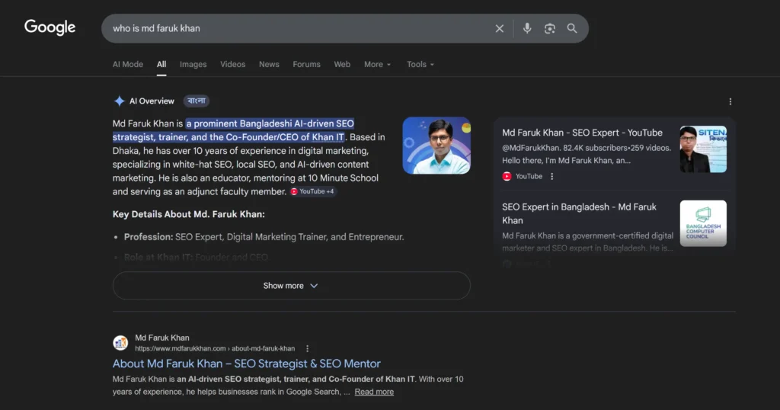Start voice search with the microphone icon

(527, 28)
